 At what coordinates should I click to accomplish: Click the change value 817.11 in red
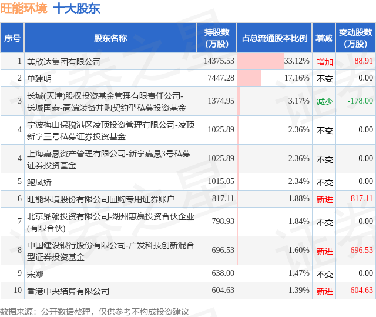[x=362, y=198]
